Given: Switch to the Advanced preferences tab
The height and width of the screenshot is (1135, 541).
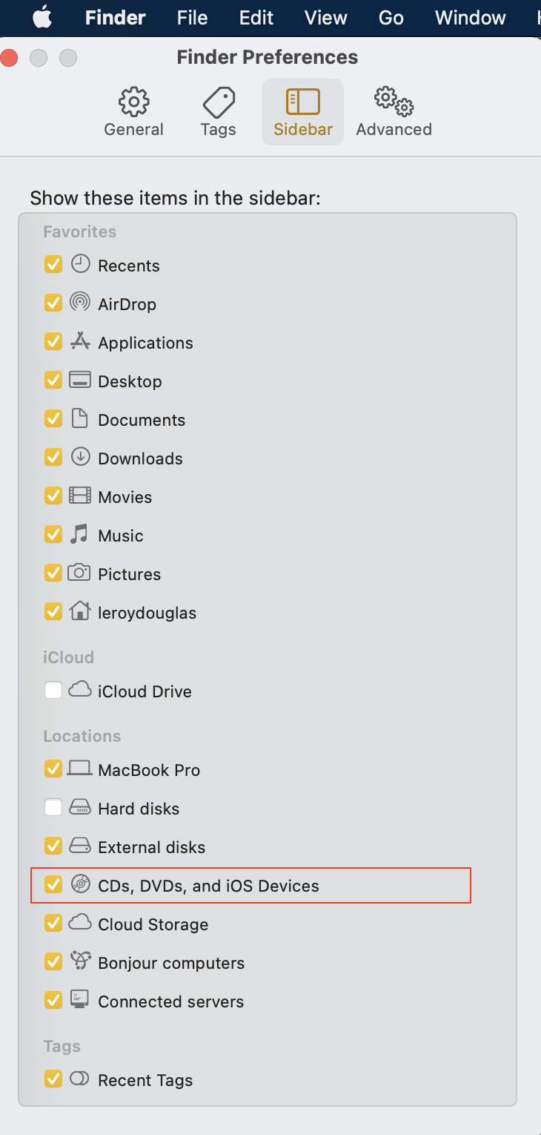Looking at the screenshot, I should (394, 113).
